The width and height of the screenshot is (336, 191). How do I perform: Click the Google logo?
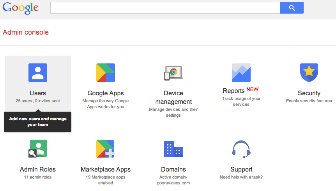pos(21,8)
